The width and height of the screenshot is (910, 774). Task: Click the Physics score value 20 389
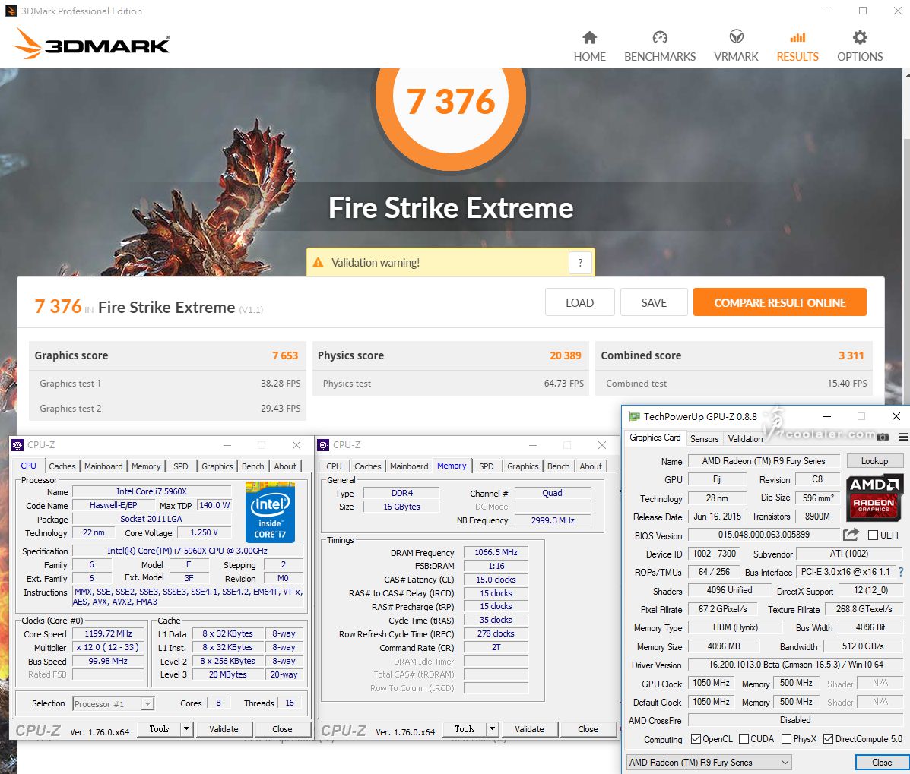point(566,355)
